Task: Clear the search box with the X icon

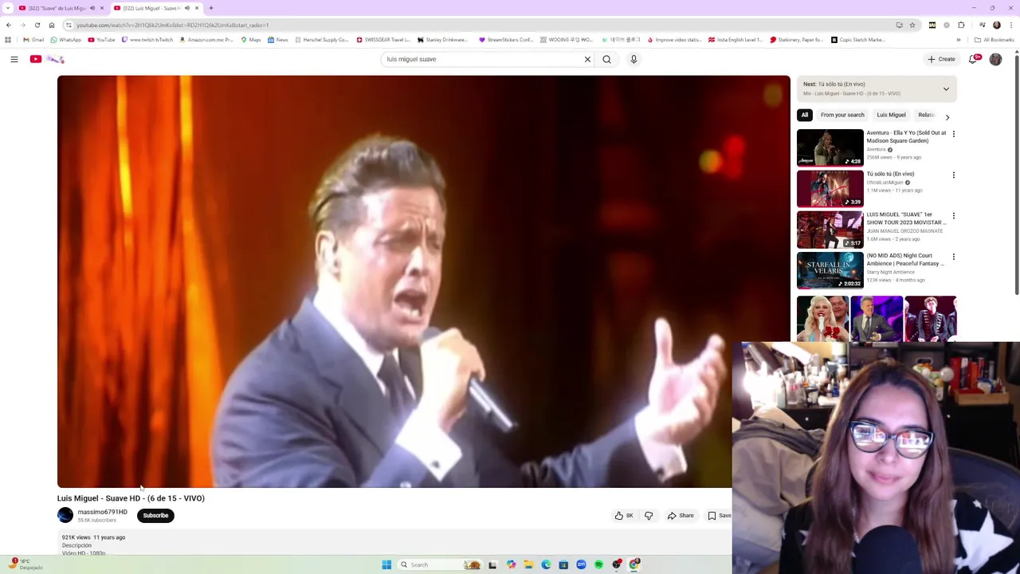Action: click(587, 59)
